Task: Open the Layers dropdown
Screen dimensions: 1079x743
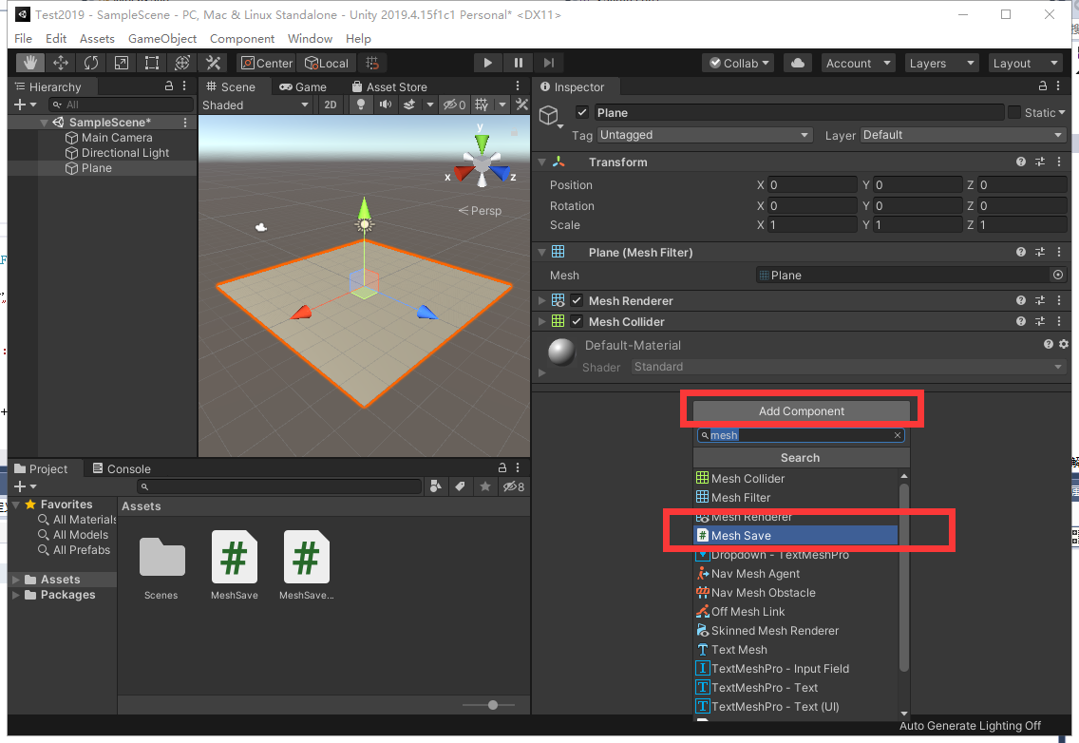Action: pyautogui.click(x=941, y=63)
